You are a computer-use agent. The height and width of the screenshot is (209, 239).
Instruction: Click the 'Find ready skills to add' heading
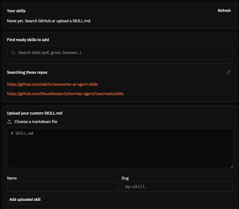28,40
